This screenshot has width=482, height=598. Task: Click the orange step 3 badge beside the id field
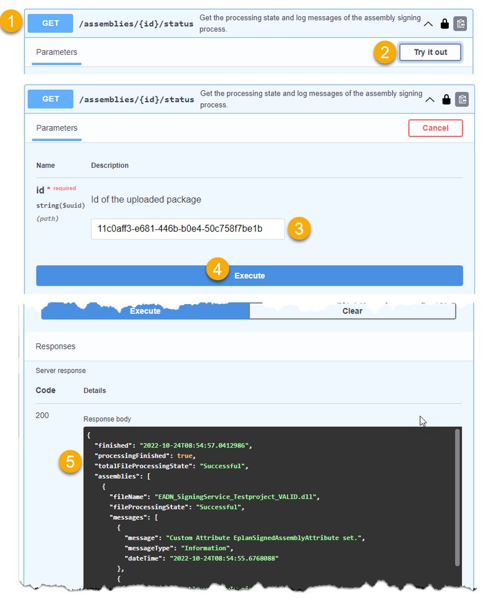point(299,229)
